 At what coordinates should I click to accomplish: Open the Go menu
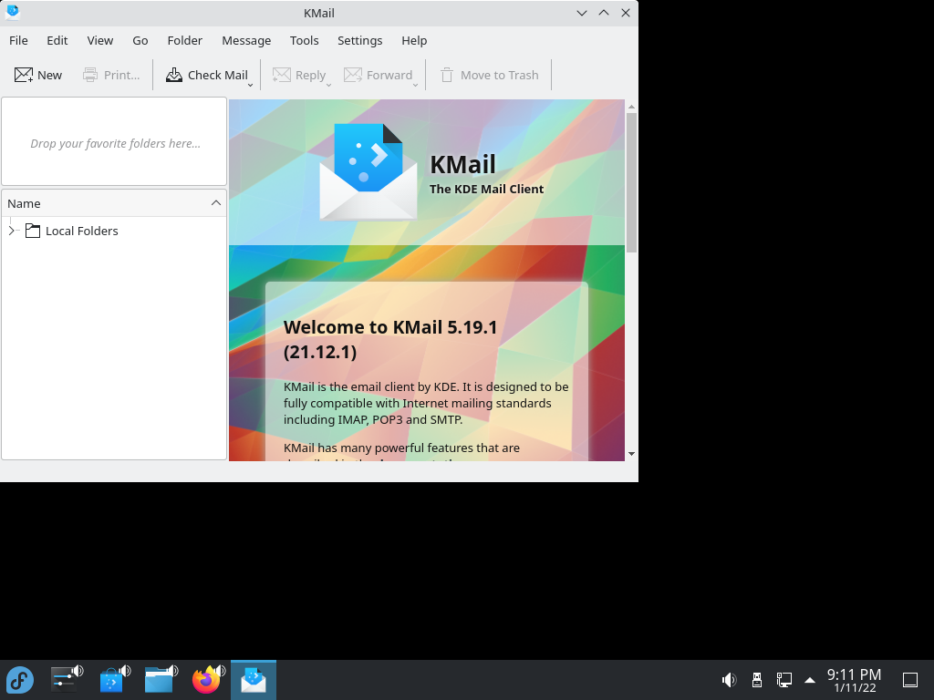click(140, 40)
